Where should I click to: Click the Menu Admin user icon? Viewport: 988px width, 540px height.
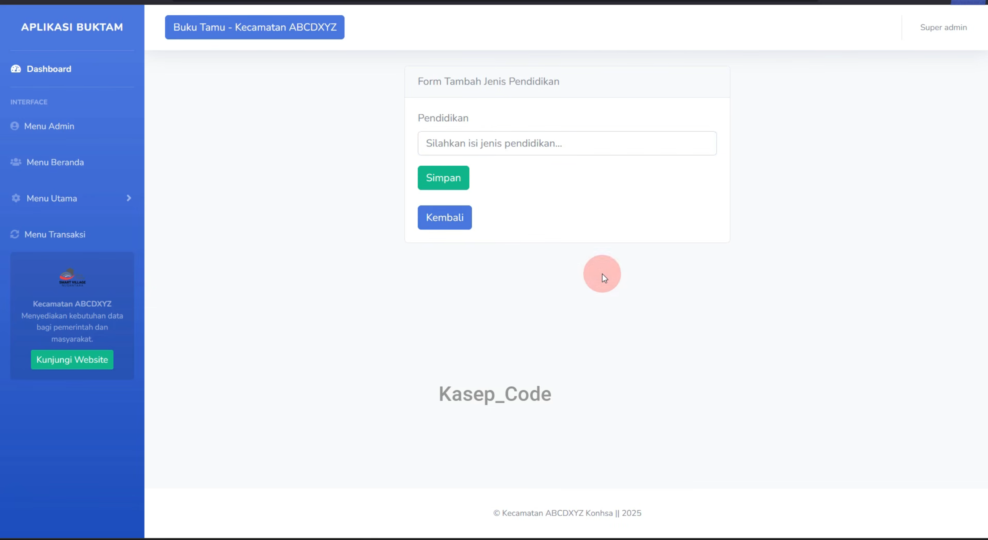(15, 126)
